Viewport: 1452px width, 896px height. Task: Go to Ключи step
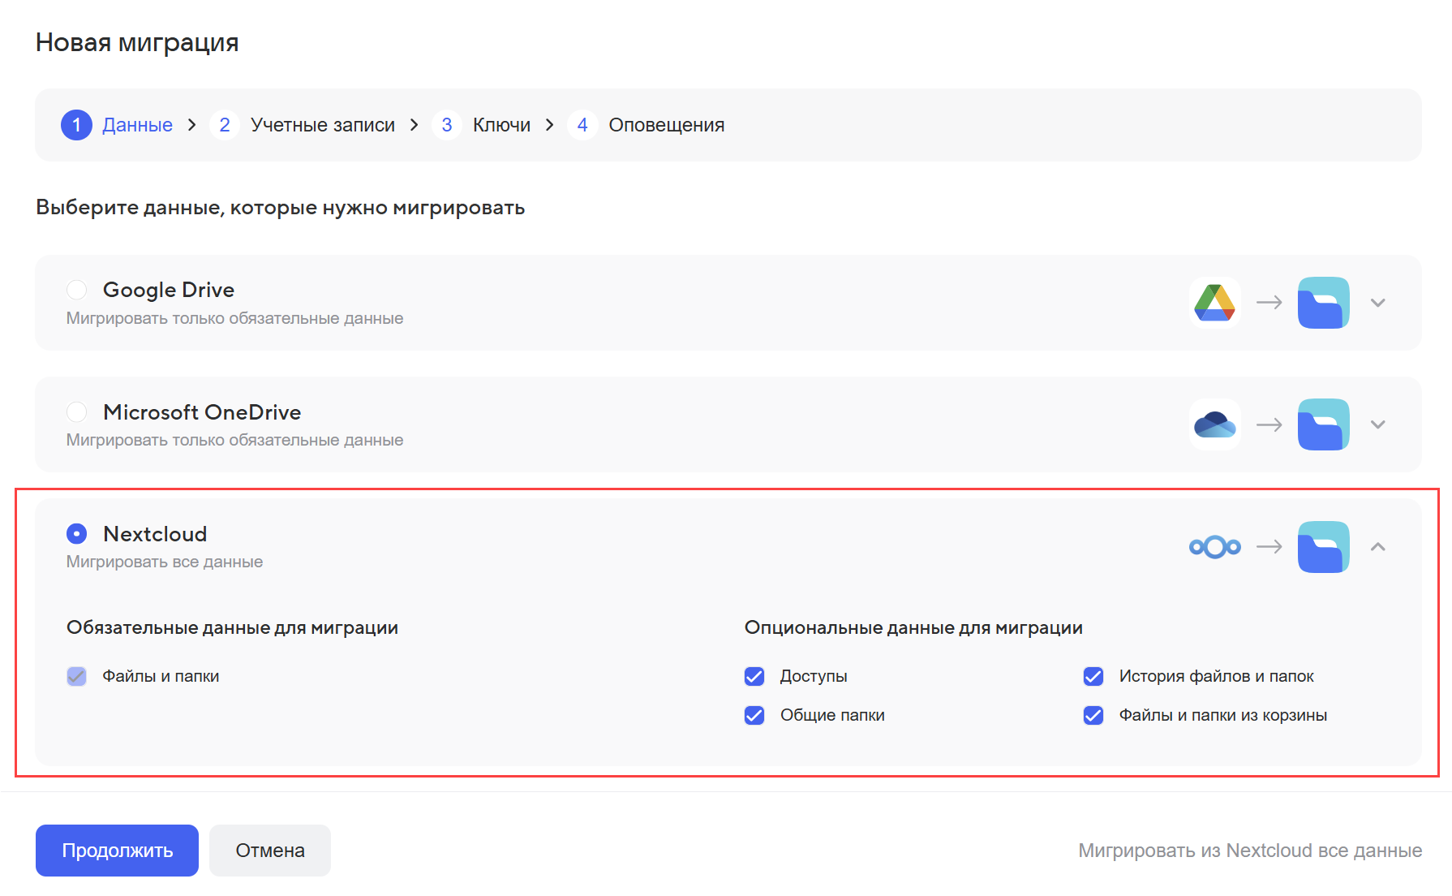point(501,125)
